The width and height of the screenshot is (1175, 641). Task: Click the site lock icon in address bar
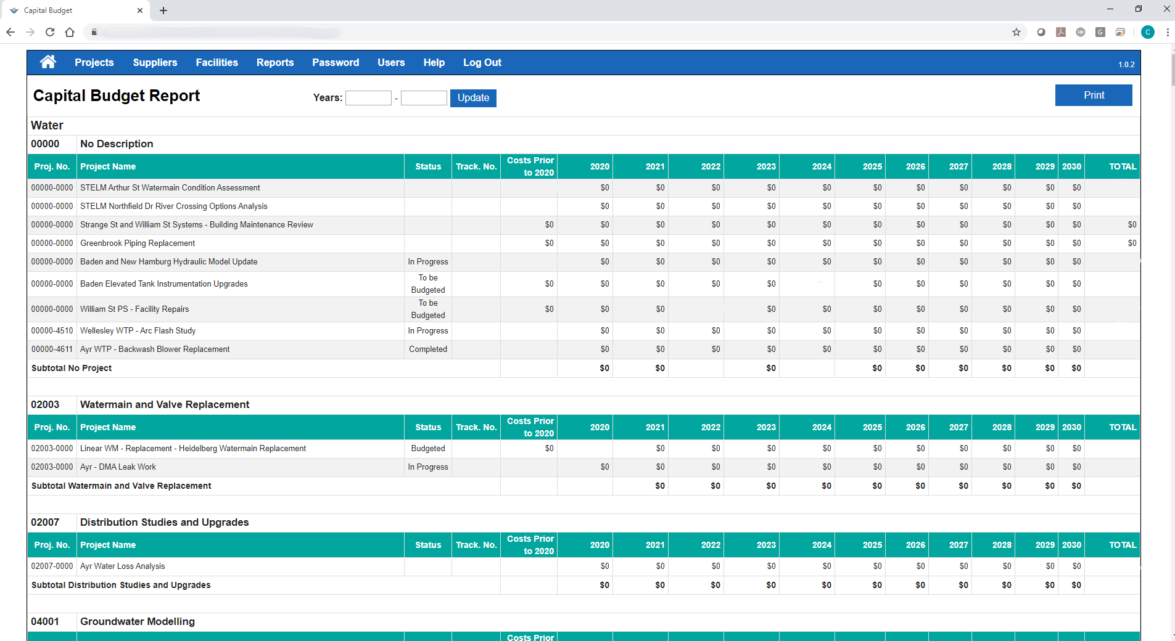pos(94,32)
